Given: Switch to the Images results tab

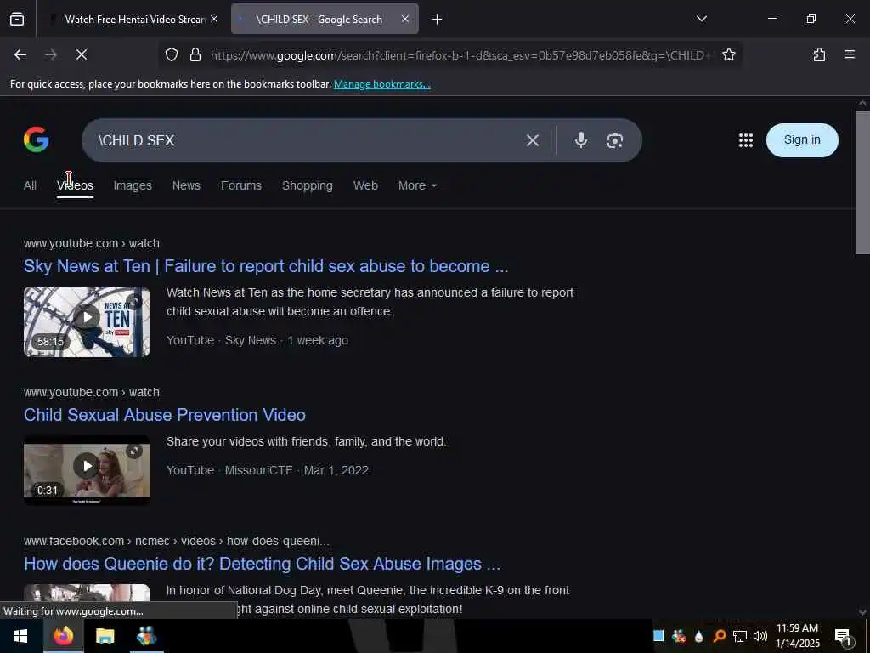Looking at the screenshot, I should (x=133, y=185).
